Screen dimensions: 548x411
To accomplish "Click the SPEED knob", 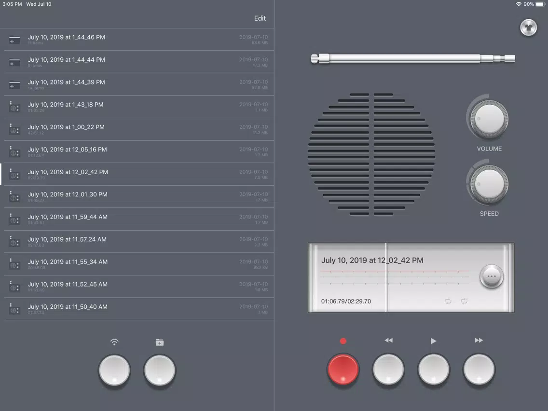I will click(x=489, y=184).
